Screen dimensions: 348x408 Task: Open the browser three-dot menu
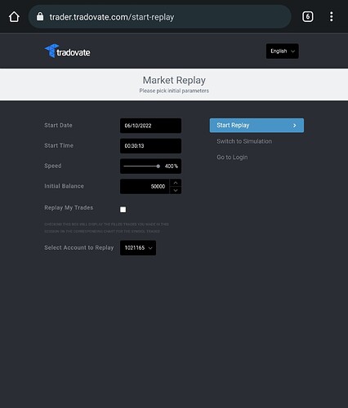click(331, 17)
